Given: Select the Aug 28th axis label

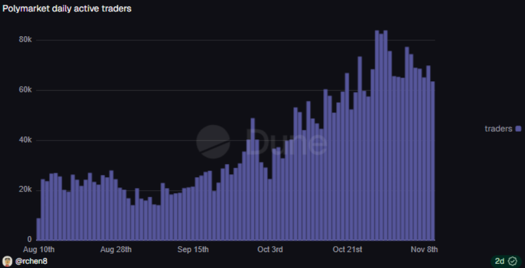Looking at the screenshot, I should point(116,250).
